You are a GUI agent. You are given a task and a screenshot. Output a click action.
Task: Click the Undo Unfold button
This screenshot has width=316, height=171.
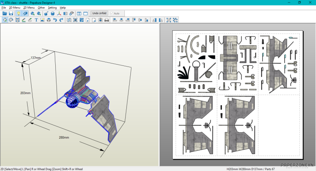click(99, 13)
